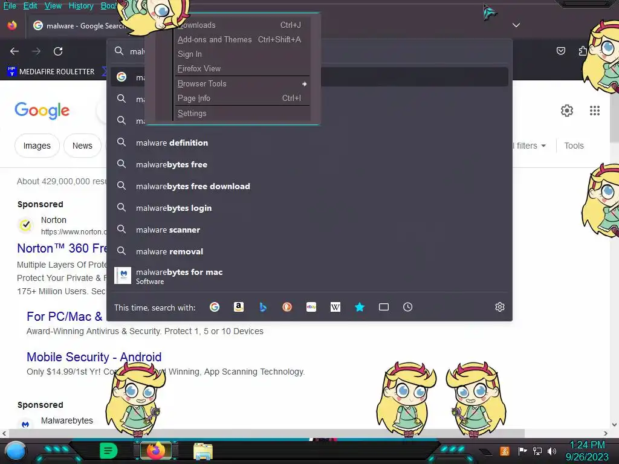Search with Google engine icon this time
This screenshot has height=464, width=619.
point(215,307)
